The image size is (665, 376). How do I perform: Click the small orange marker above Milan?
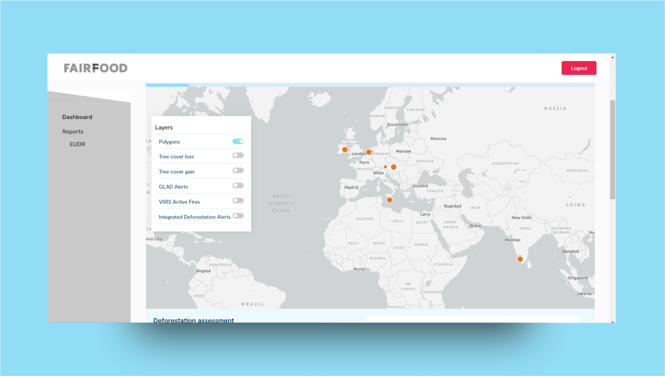coord(385,167)
